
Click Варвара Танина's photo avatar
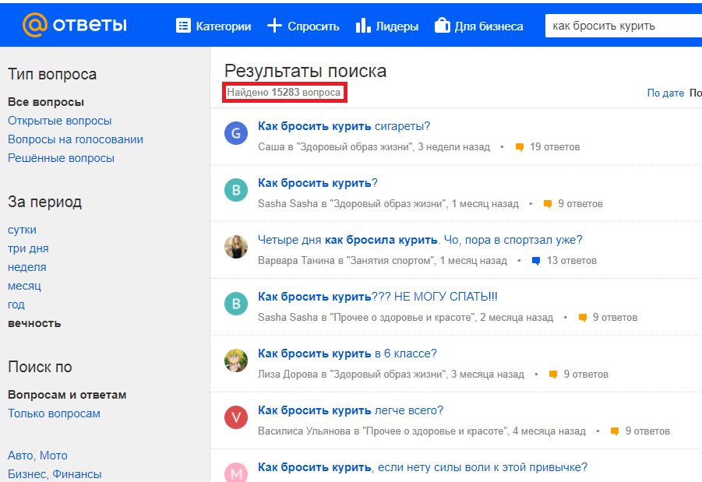point(236,247)
